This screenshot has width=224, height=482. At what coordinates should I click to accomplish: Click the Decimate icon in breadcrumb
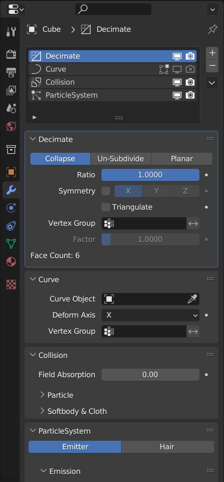85,30
